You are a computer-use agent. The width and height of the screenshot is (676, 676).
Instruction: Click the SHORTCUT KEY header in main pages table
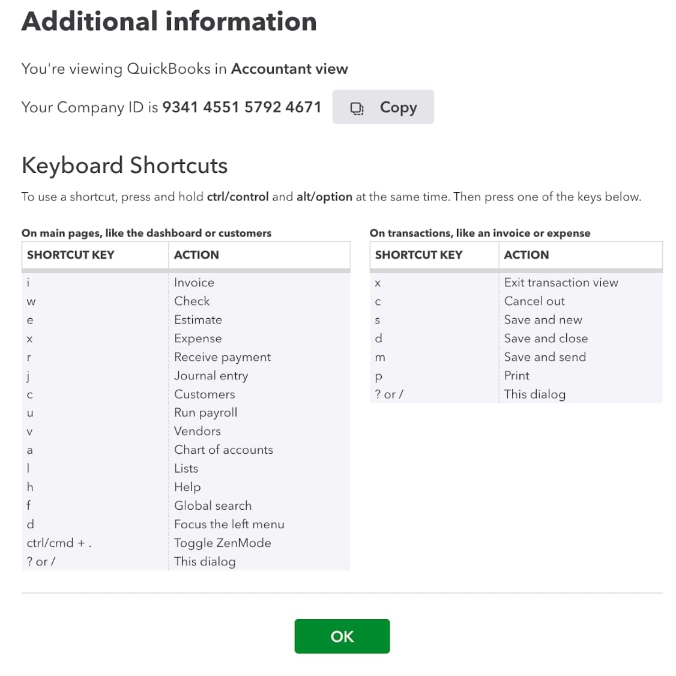pos(70,255)
